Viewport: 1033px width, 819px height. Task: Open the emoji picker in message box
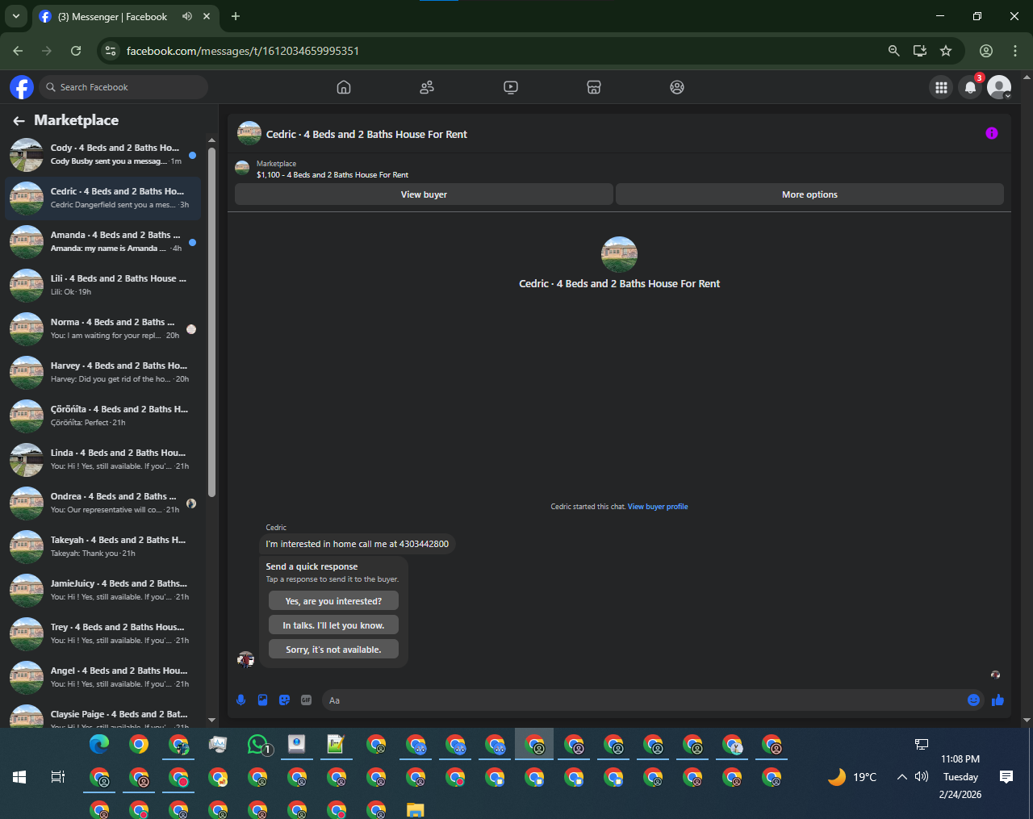[x=973, y=700]
